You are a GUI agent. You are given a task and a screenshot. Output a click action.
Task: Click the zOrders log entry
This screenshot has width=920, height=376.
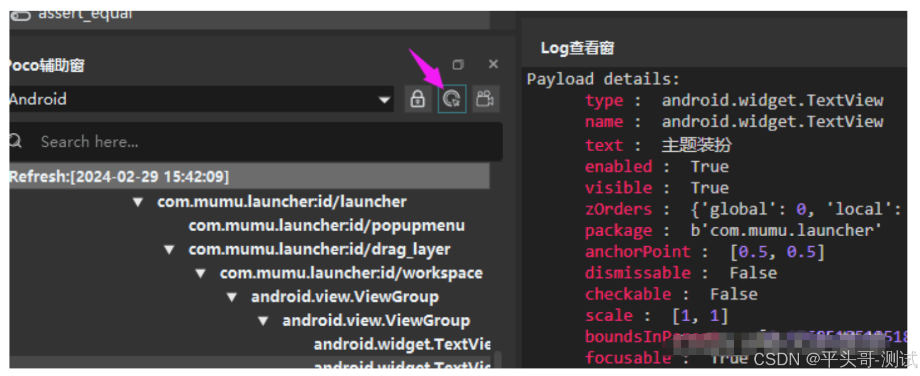pos(743,209)
